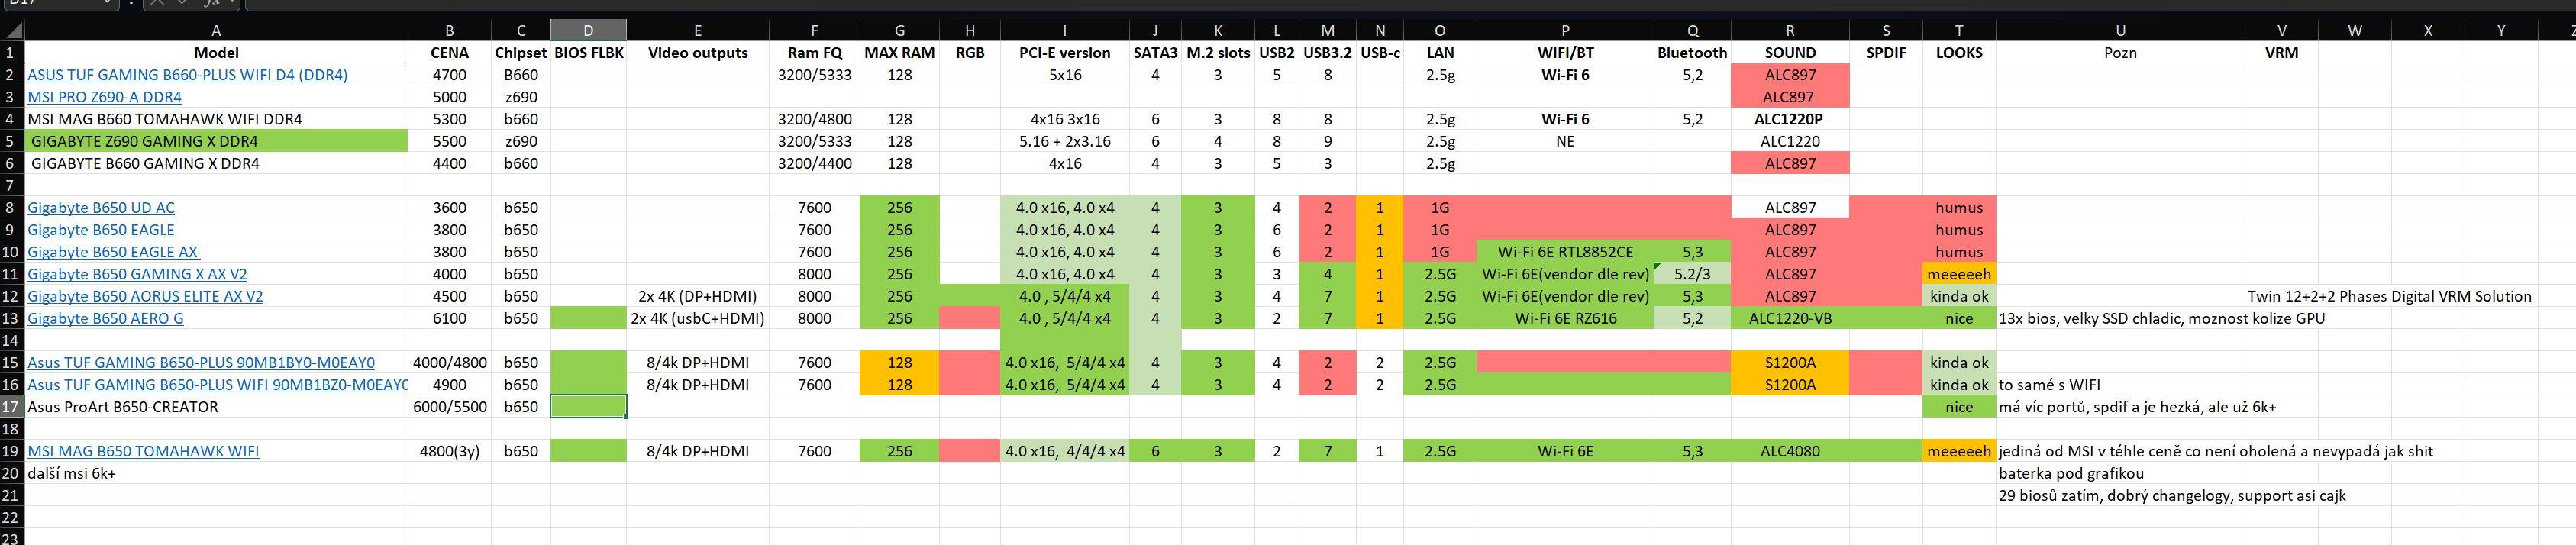Open the ASUS TUF GAMING B660-PLUS WIFI D4 link
This screenshot has height=545, width=2576.
187,75
